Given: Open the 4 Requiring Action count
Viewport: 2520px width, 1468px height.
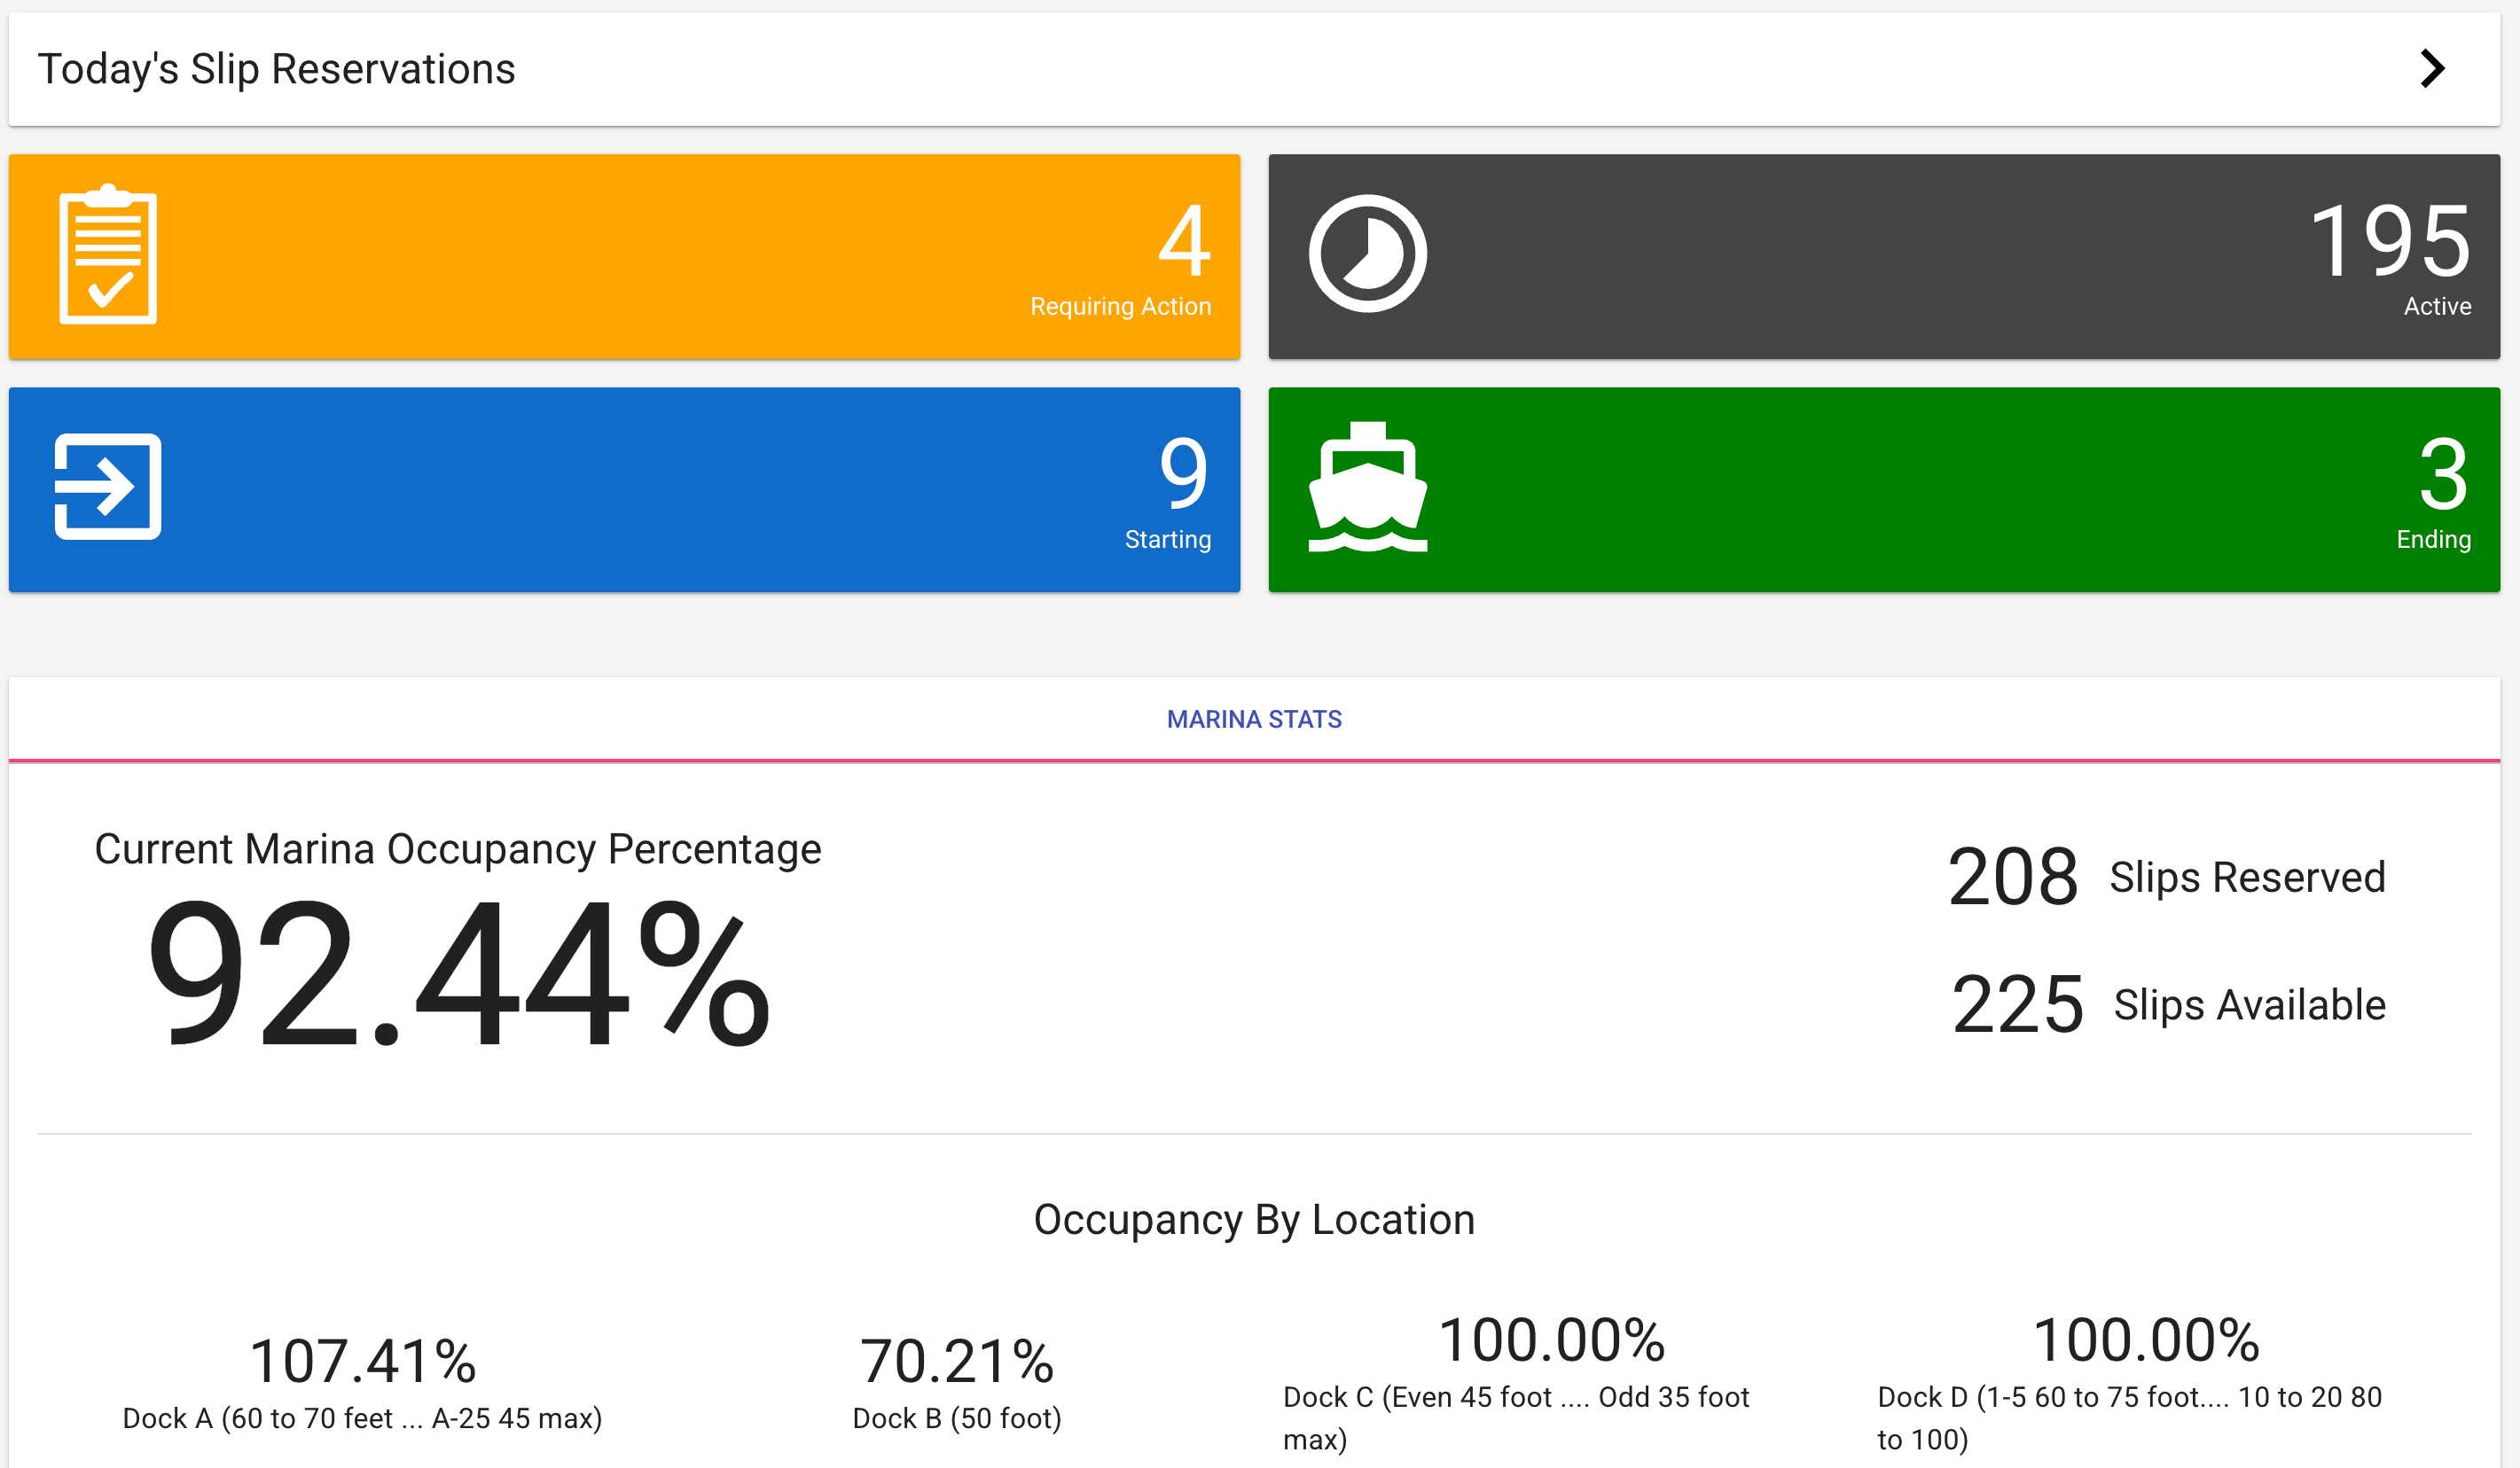Looking at the screenshot, I should pyautogui.click(x=1184, y=241).
